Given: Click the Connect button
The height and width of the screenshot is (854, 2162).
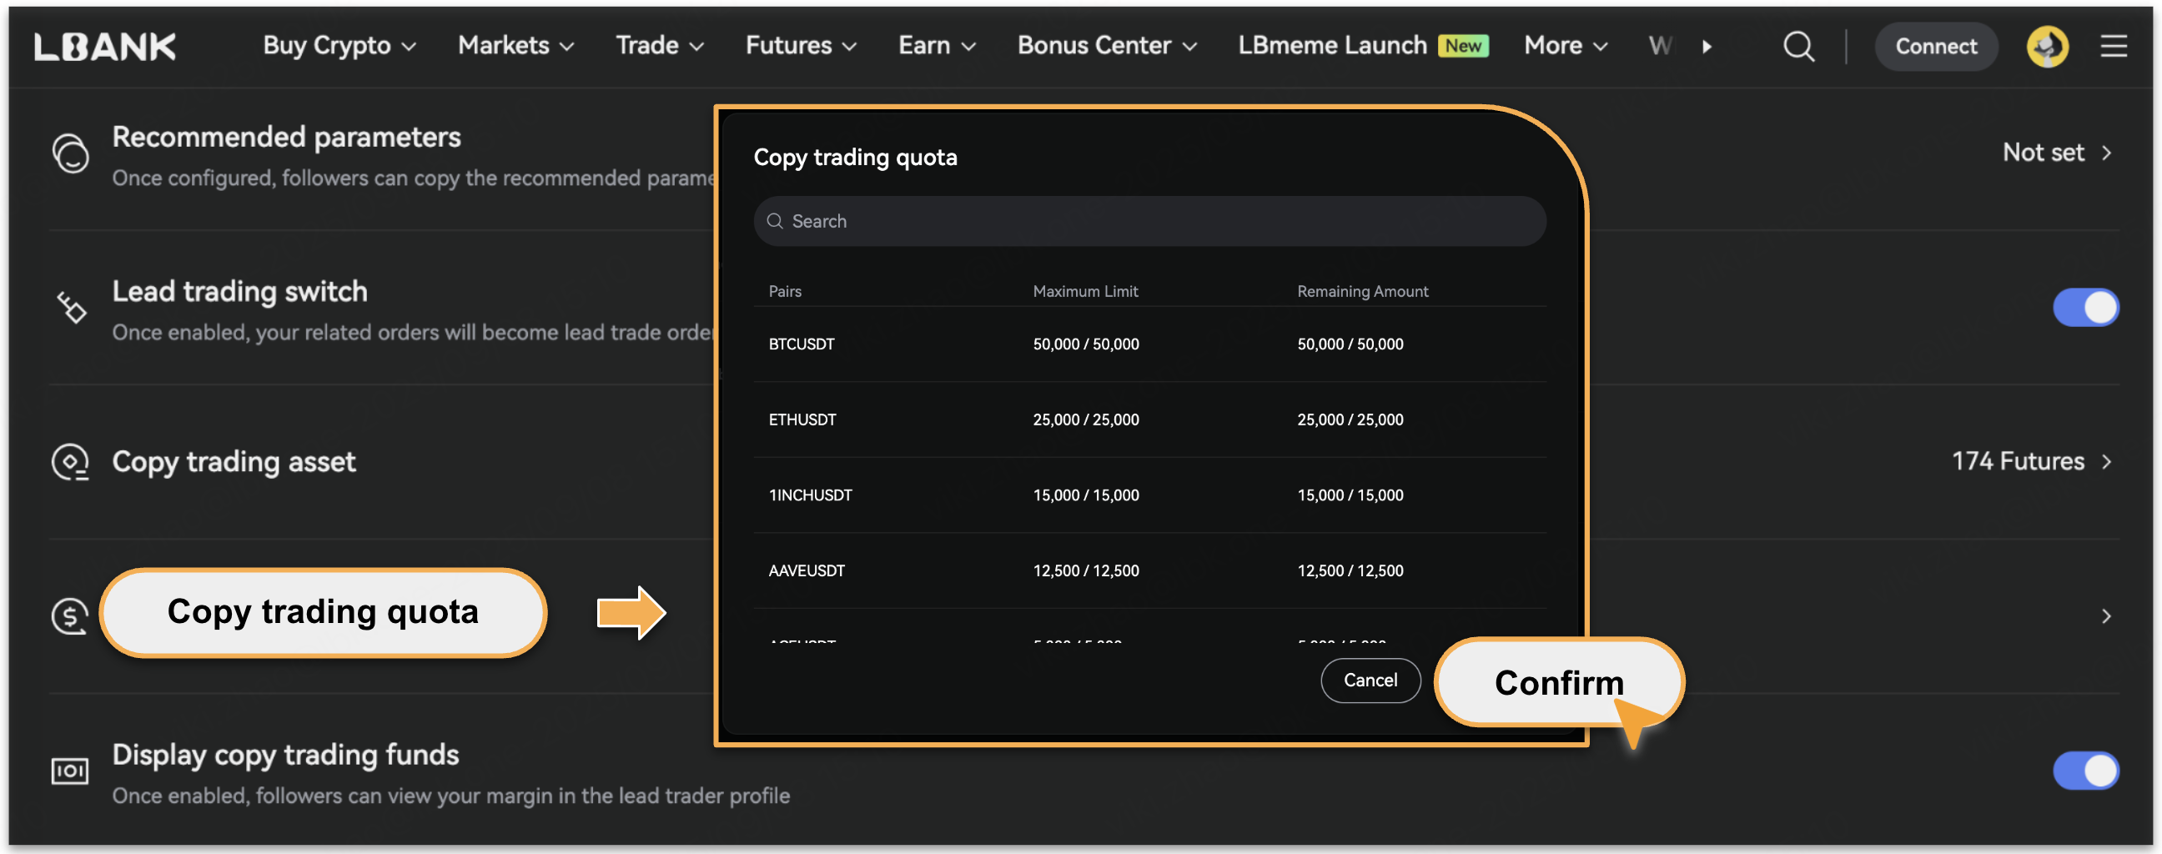Looking at the screenshot, I should pyautogui.click(x=1935, y=46).
